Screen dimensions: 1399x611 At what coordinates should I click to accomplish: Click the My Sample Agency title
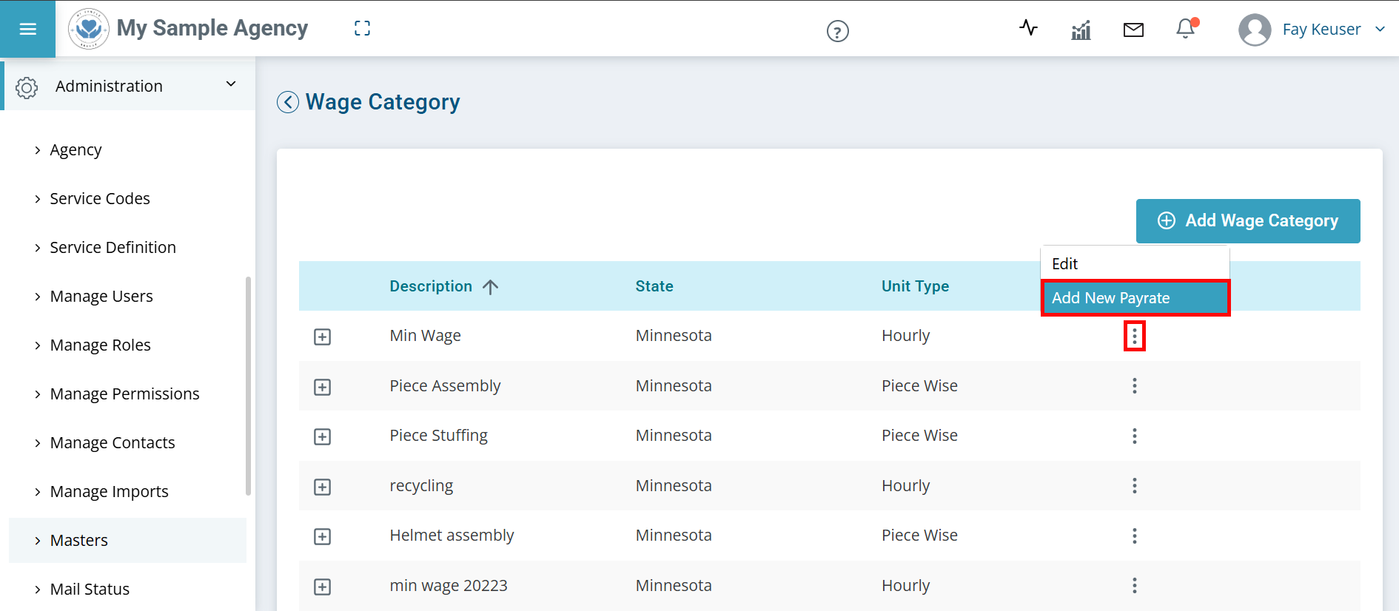[x=212, y=28]
